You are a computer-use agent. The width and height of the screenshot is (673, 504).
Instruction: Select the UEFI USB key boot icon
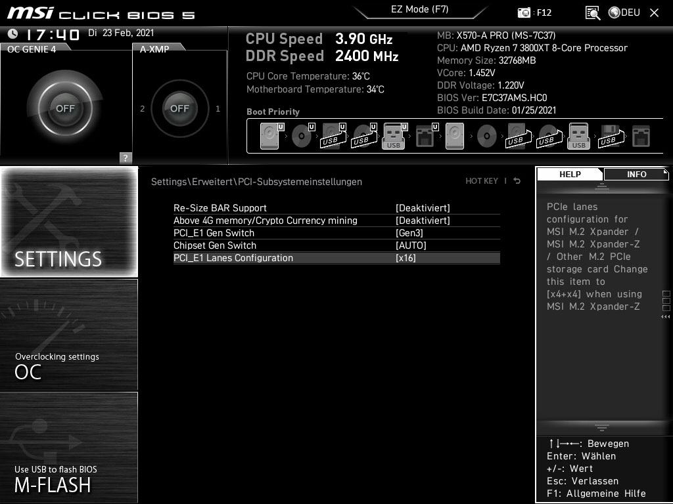(x=395, y=136)
